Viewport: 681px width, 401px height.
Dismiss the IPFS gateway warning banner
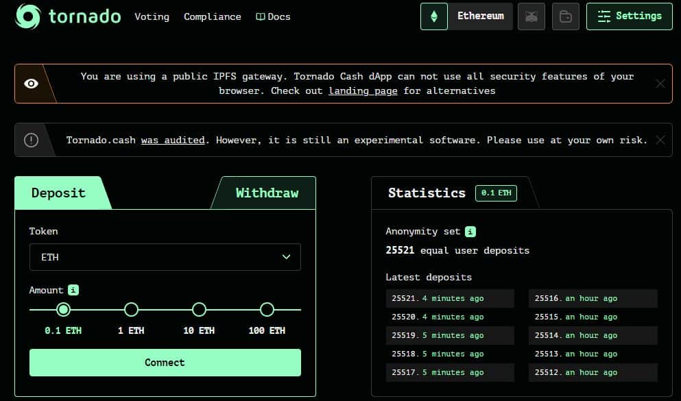660,84
